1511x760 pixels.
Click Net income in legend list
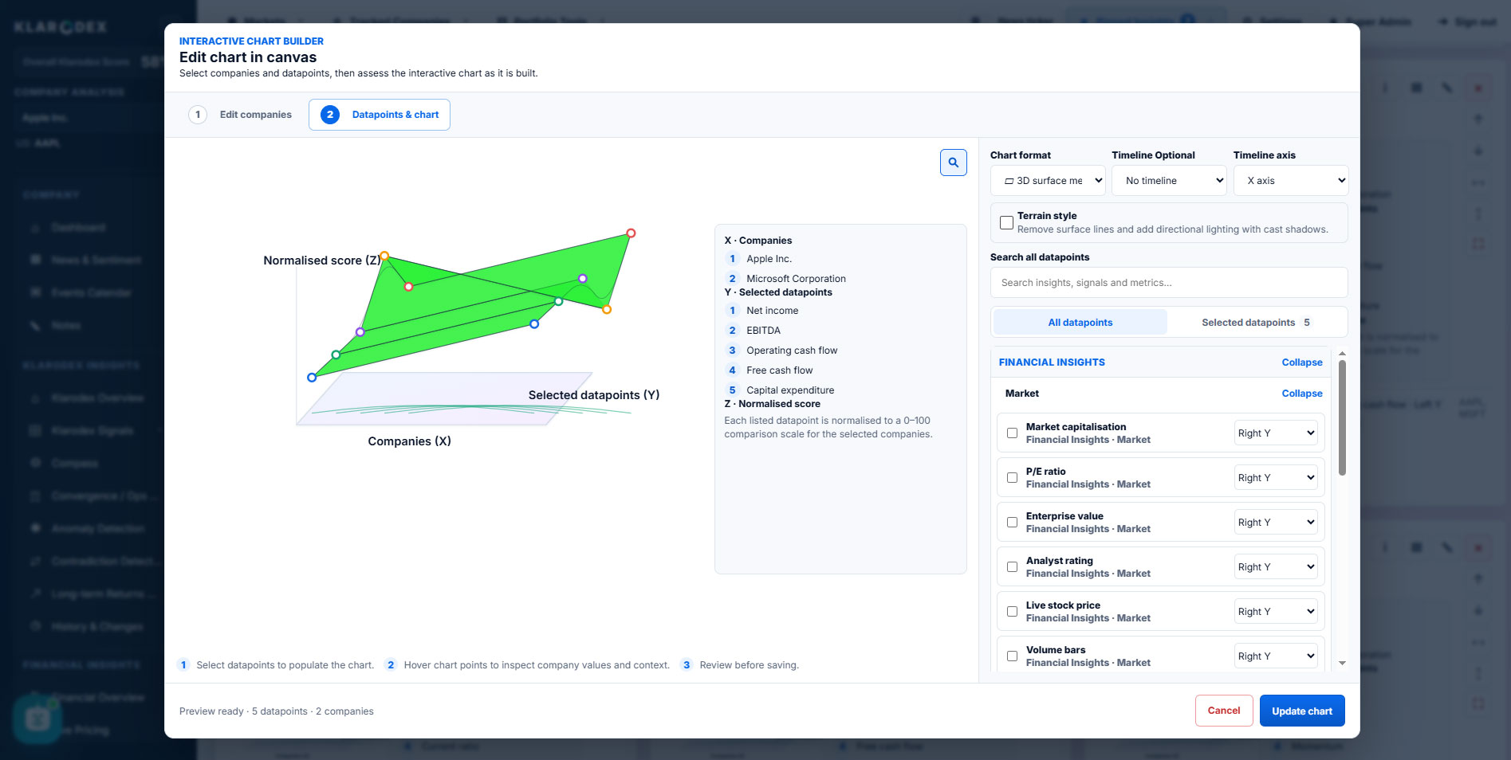(772, 311)
